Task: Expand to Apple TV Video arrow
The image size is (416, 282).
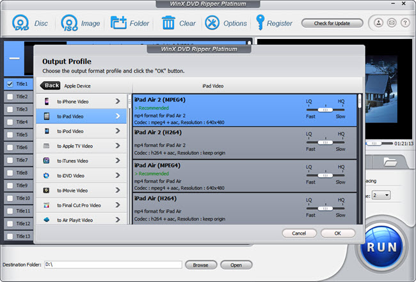Action: point(118,146)
